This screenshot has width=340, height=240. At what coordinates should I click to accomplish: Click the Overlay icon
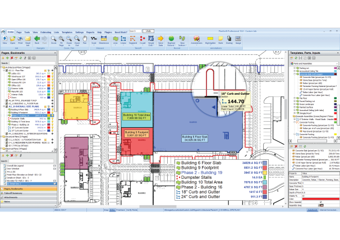[x=229, y=39]
